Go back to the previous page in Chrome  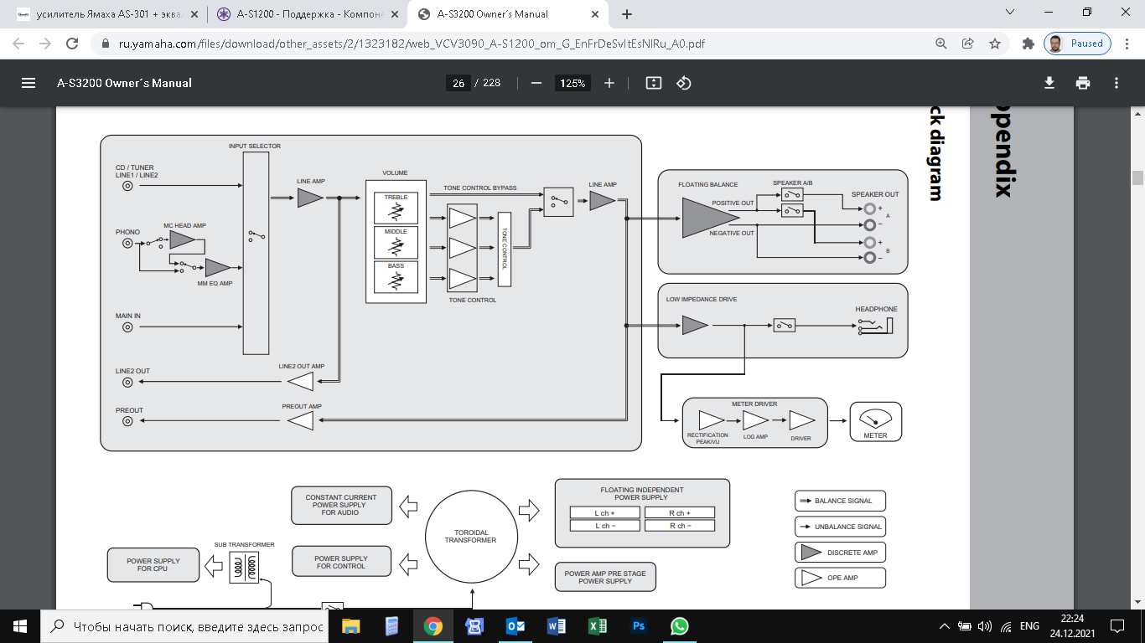18,44
